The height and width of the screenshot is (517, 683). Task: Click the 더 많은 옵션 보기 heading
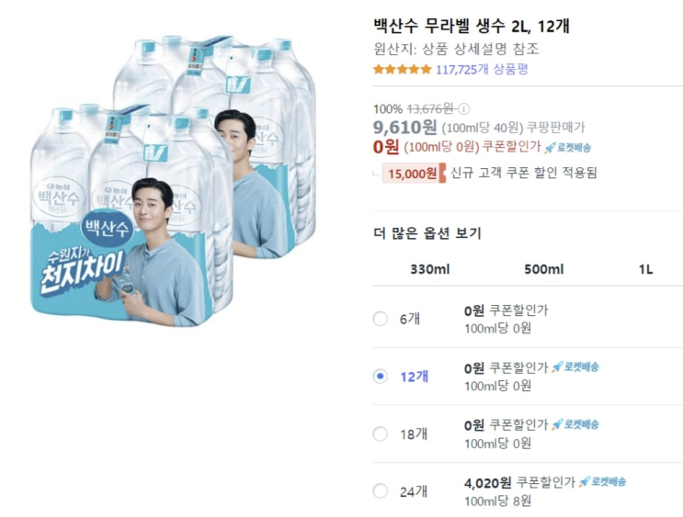(x=427, y=233)
